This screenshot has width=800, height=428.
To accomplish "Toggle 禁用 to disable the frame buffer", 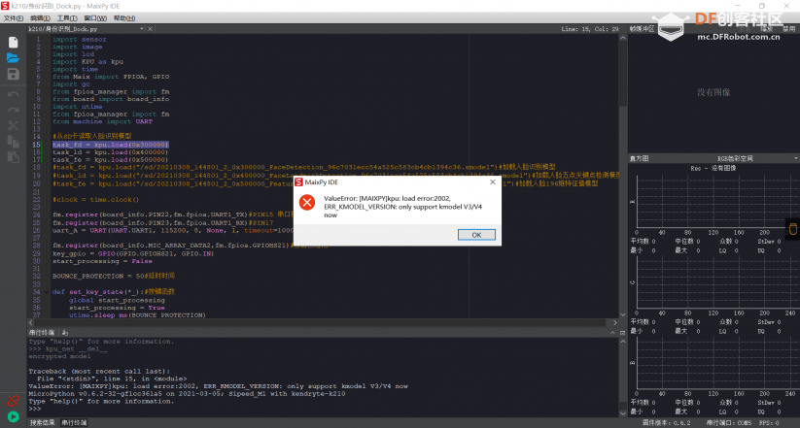I will 787,29.
